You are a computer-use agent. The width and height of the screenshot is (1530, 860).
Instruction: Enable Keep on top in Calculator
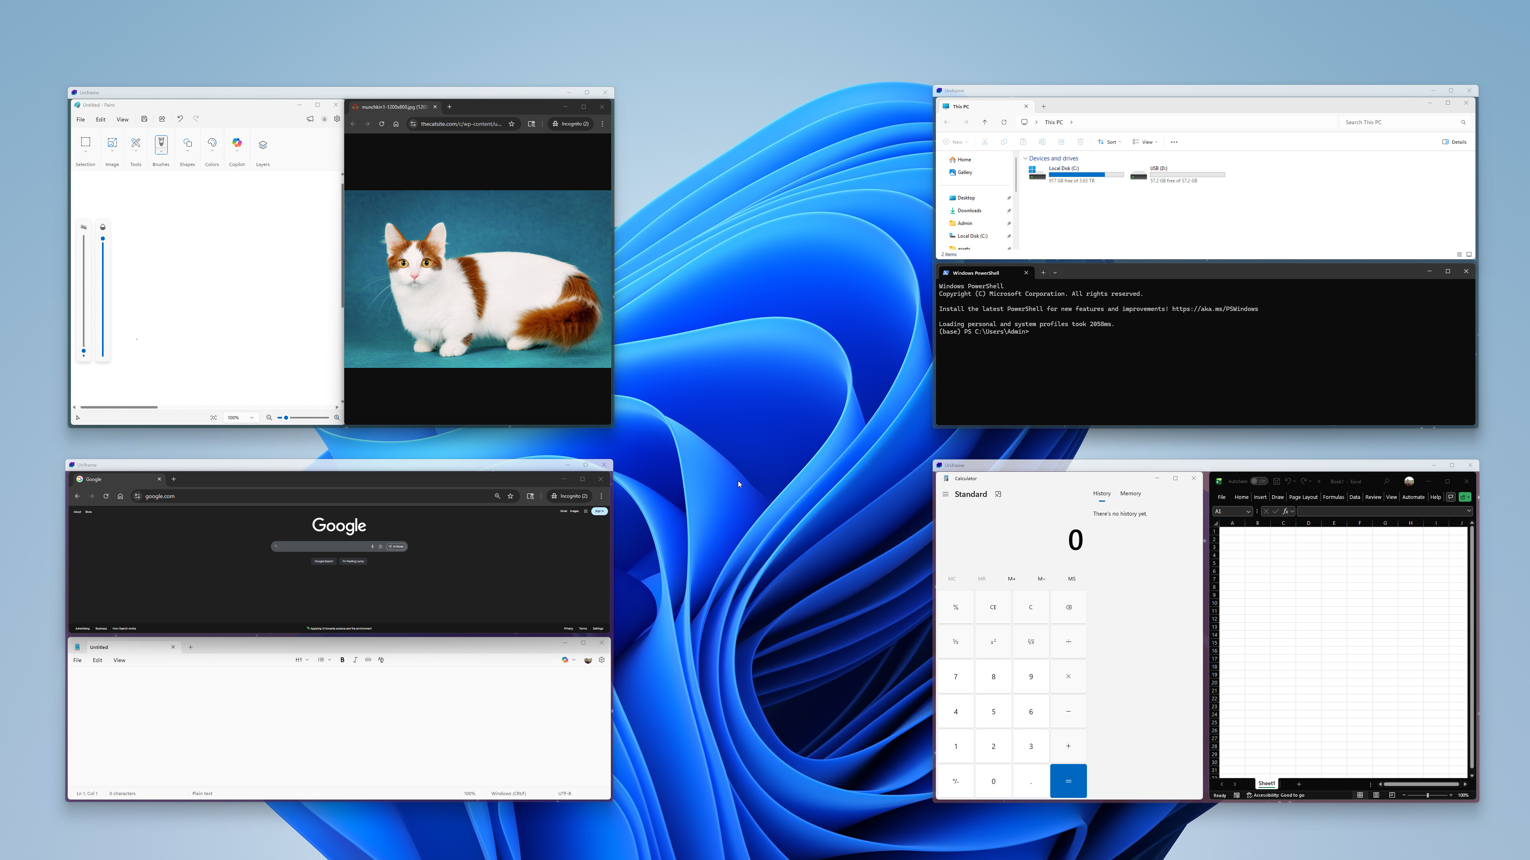(x=998, y=494)
